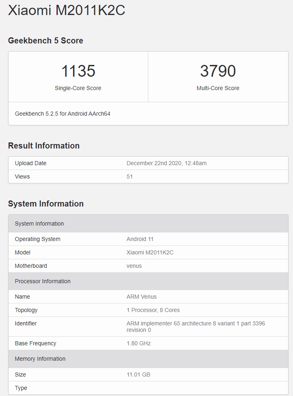
Task: Select the single-core score value 1135
Action: (x=78, y=71)
